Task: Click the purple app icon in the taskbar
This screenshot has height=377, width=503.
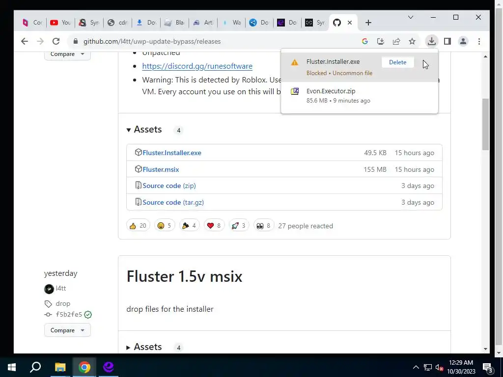Action: [109, 367]
